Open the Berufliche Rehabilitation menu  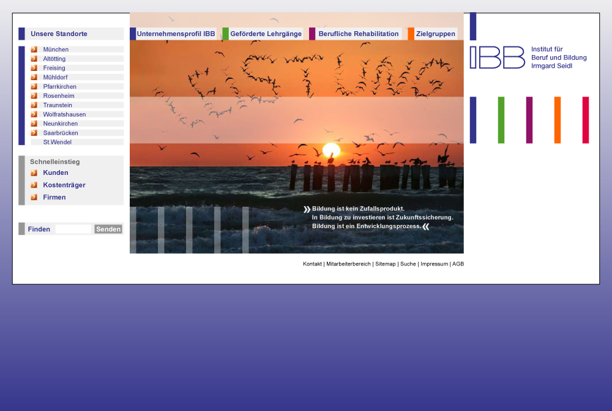pos(358,34)
